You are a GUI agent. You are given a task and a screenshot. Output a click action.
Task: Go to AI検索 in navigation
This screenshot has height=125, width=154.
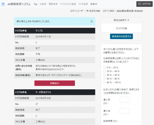point(43,4)
